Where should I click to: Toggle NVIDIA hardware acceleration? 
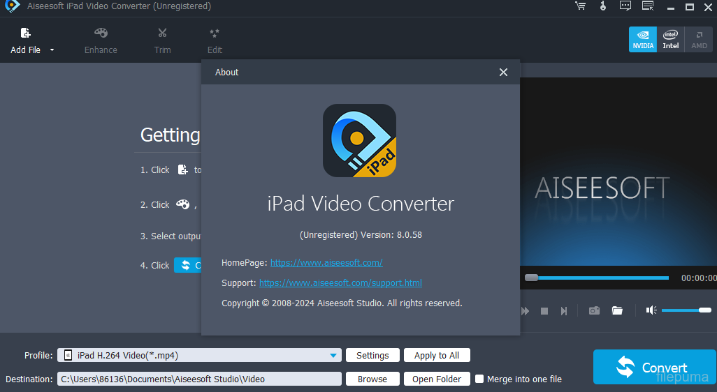[x=643, y=39]
